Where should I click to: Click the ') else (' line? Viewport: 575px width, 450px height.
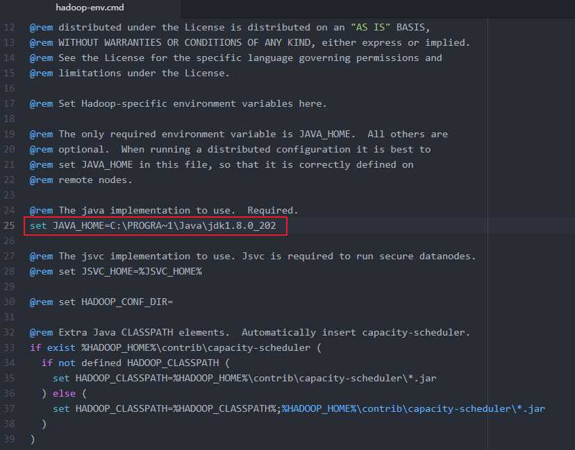(x=64, y=394)
